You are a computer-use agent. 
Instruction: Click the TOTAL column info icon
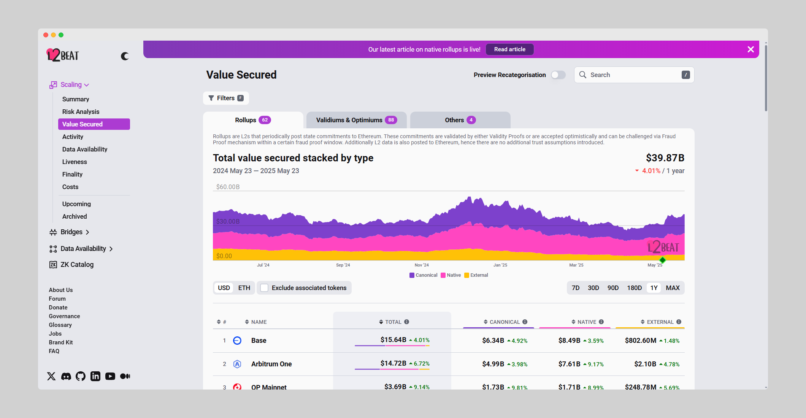(407, 322)
